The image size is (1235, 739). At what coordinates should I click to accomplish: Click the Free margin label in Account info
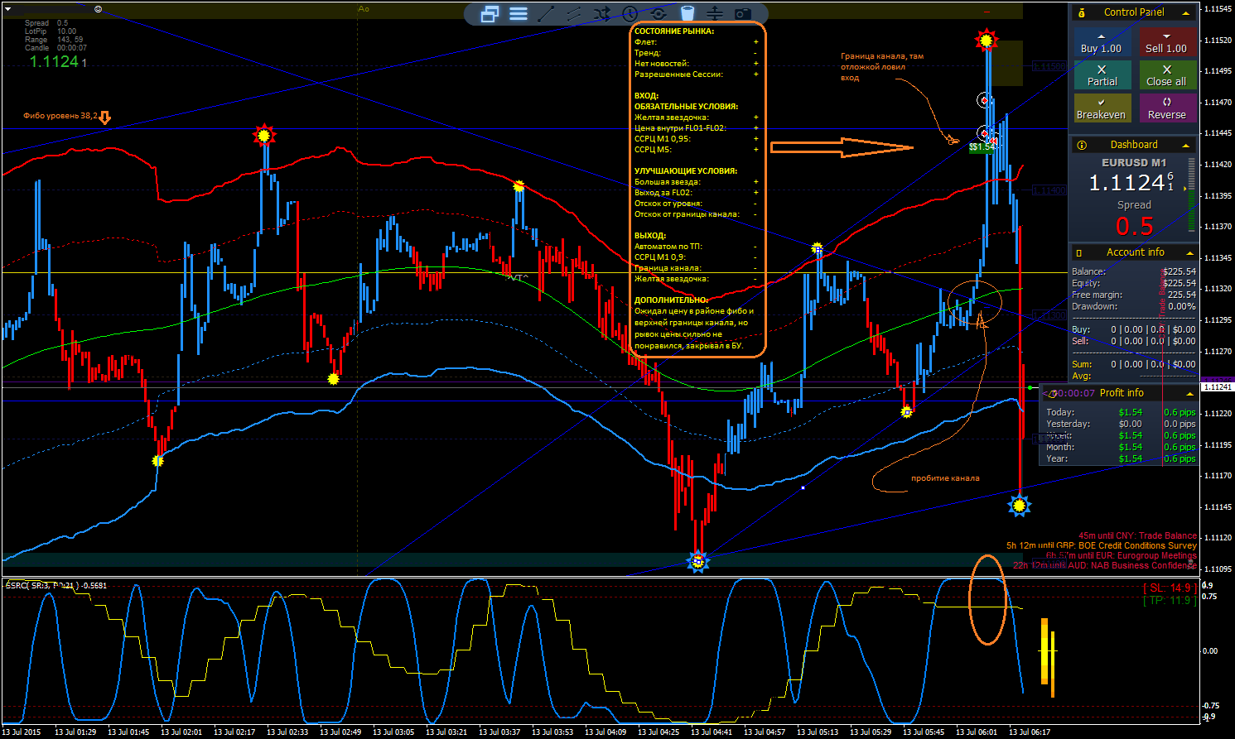(1097, 295)
